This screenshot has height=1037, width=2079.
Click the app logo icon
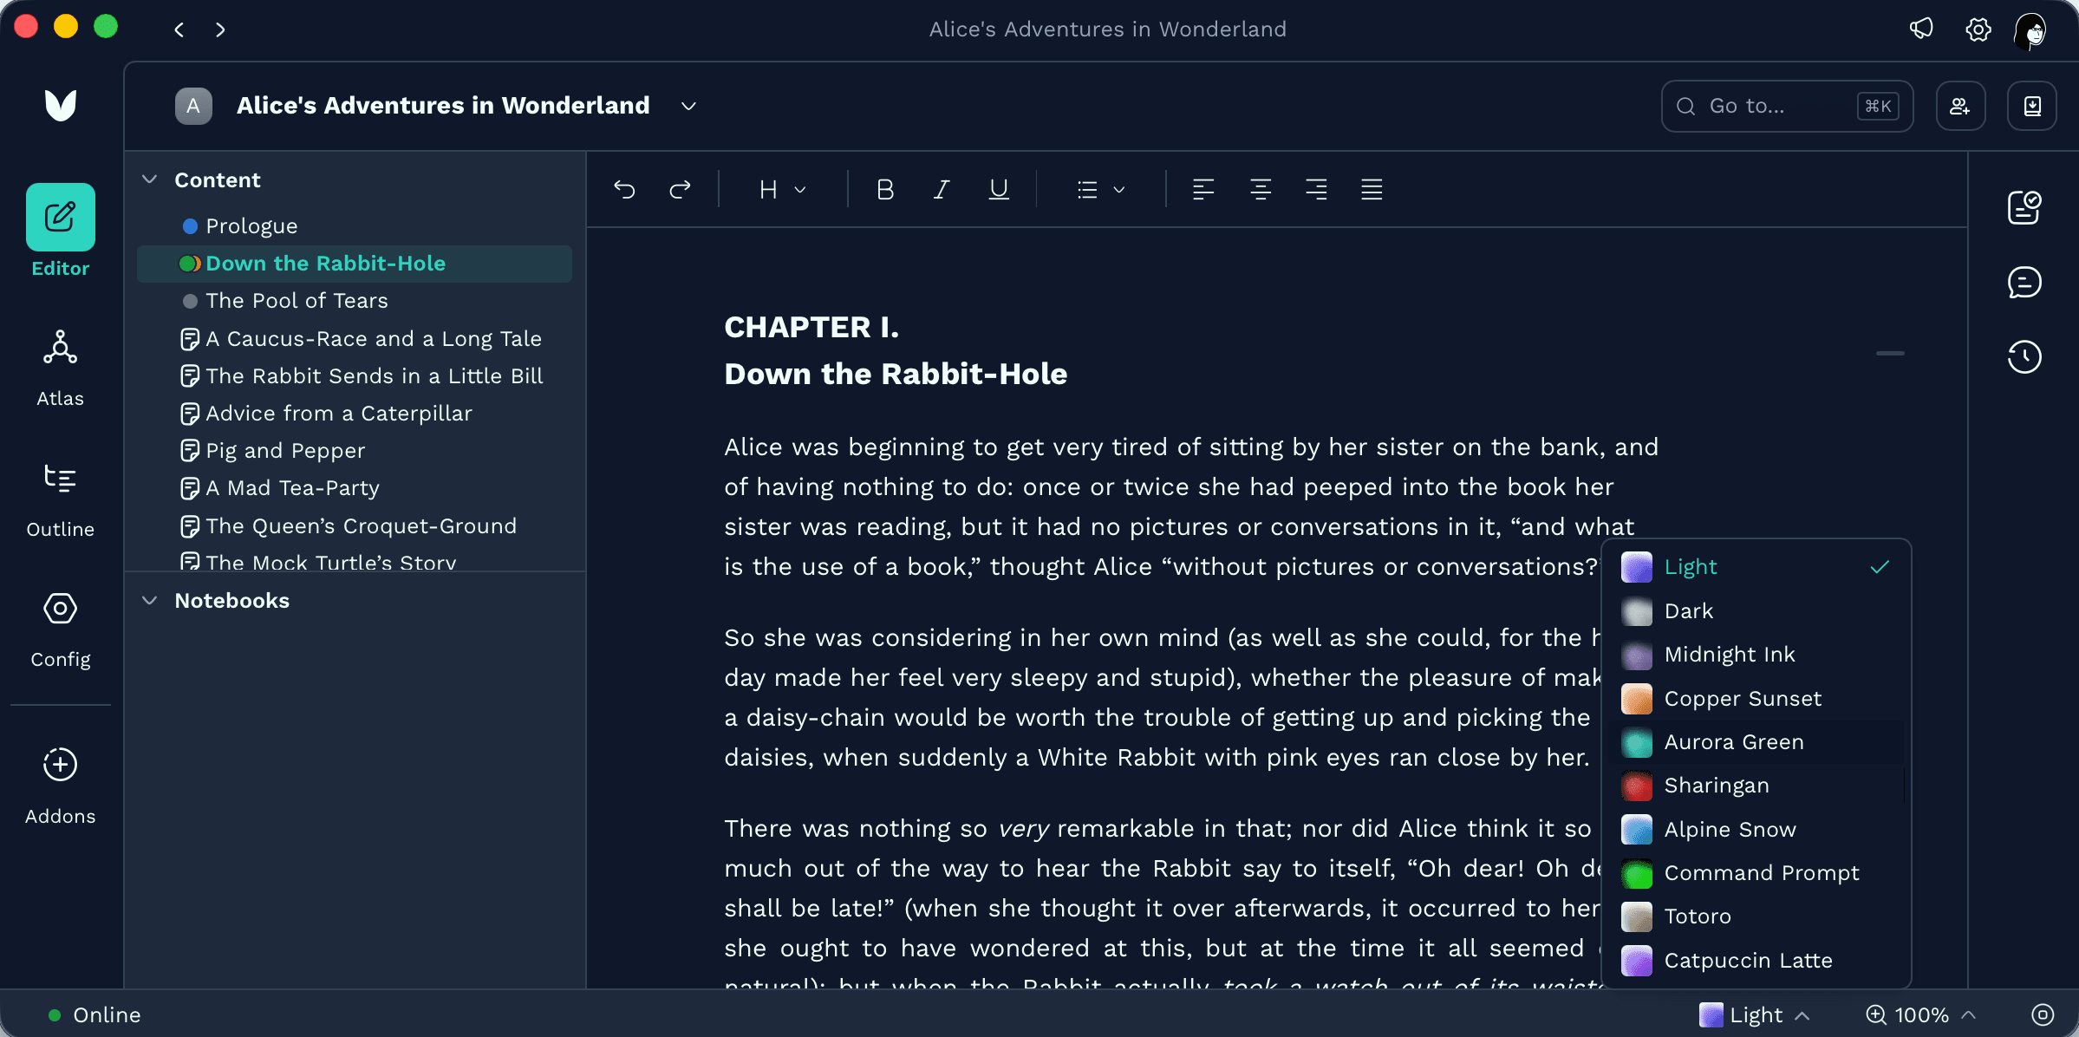60,106
